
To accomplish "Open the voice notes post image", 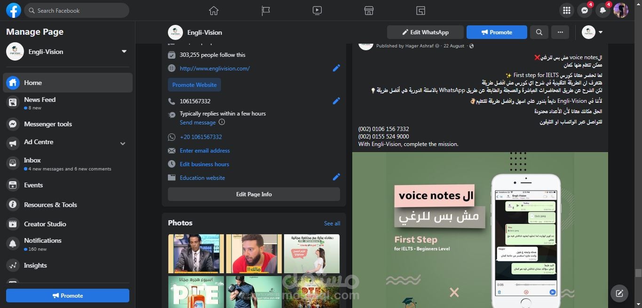I will click(x=480, y=230).
